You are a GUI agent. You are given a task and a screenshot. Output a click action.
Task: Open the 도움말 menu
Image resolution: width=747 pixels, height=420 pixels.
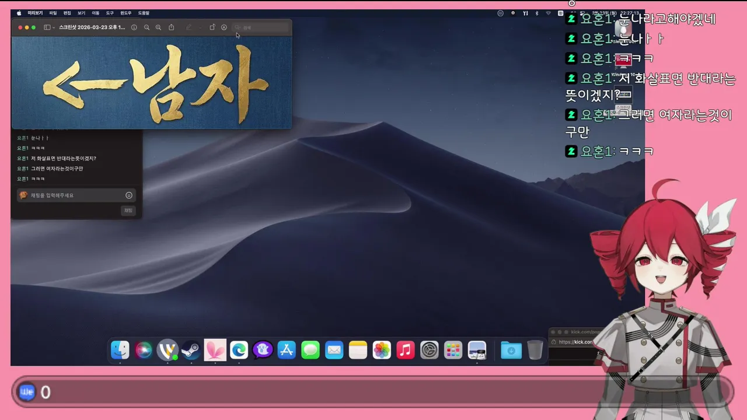coord(144,13)
